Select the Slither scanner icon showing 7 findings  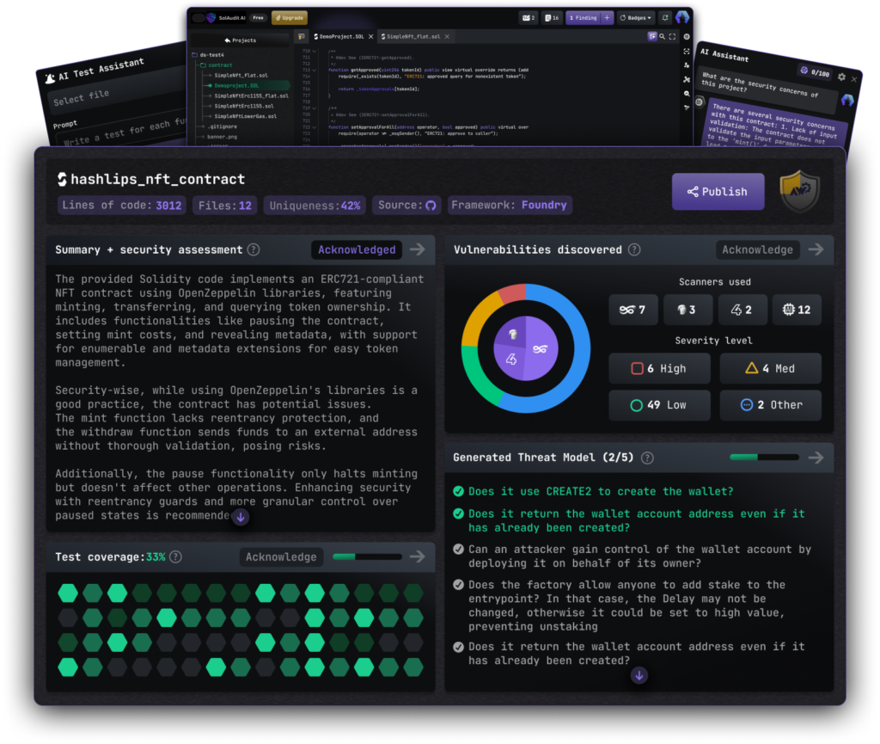(633, 310)
